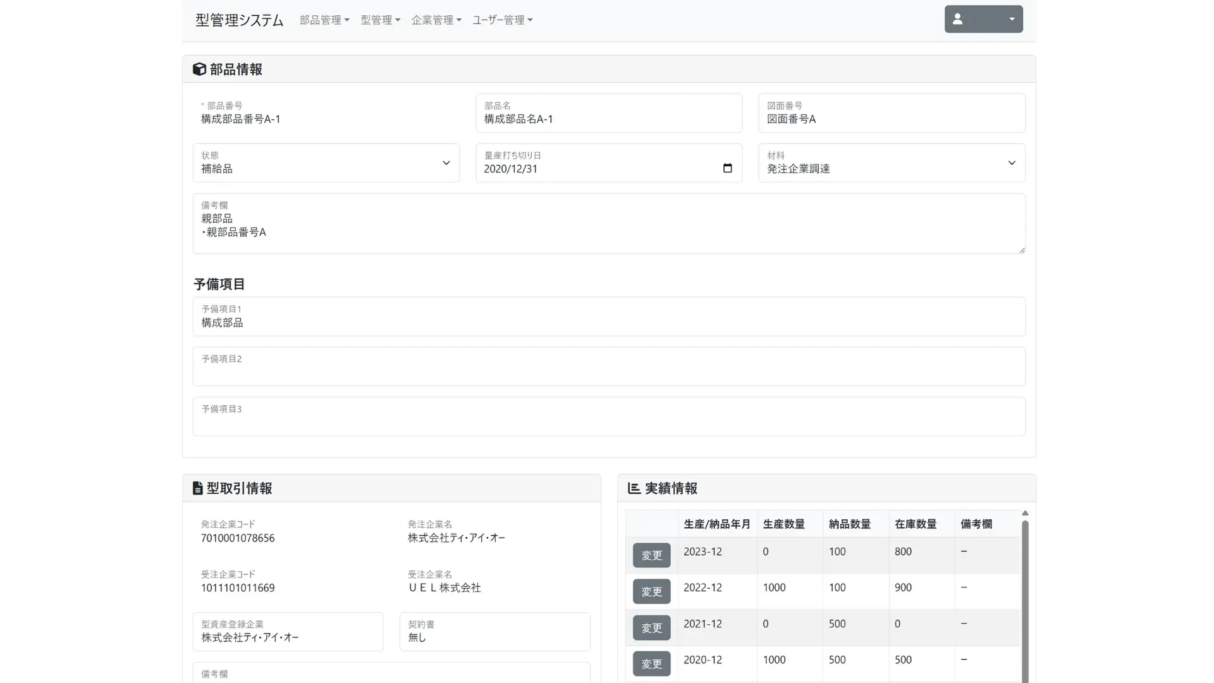Open the ユーザー管理 menu
The height and width of the screenshot is (683, 1214).
coord(502,20)
